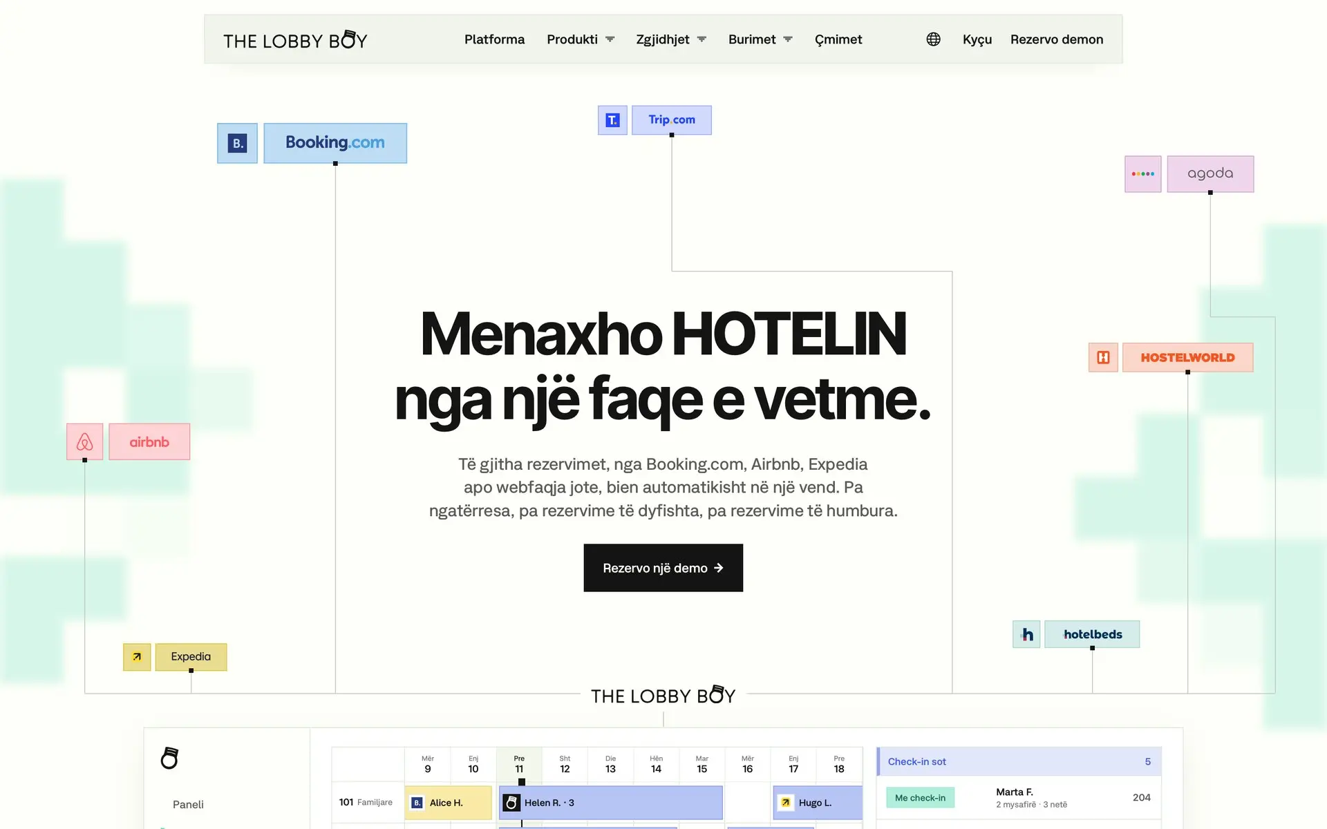The height and width of the screenshot is (829, 1327).
Task: Select calendar day Hën 14
Action: tap(656, 764)
